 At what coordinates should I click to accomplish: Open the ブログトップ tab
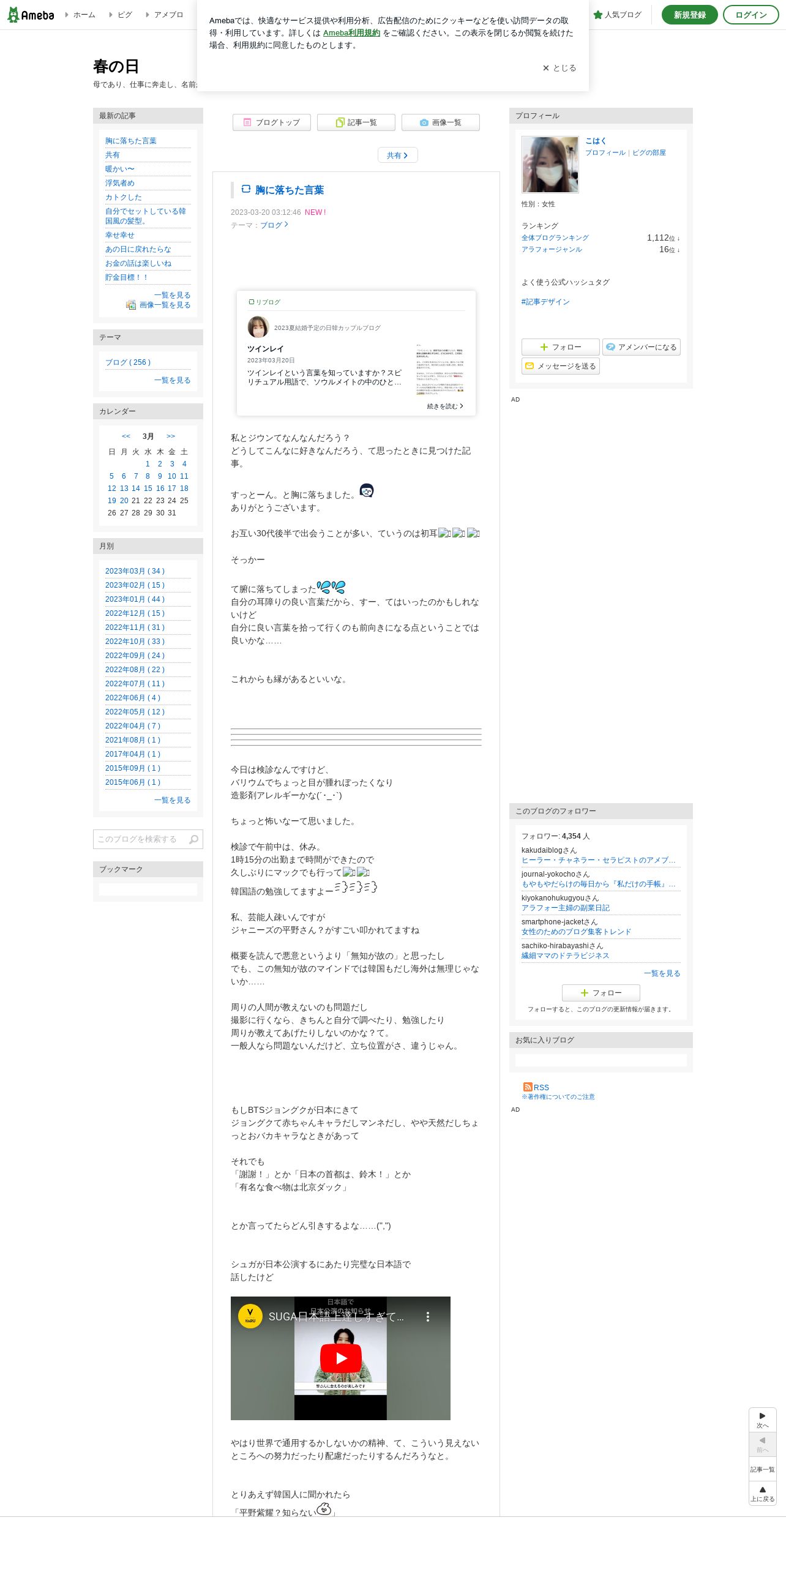[x=272, y=122]
